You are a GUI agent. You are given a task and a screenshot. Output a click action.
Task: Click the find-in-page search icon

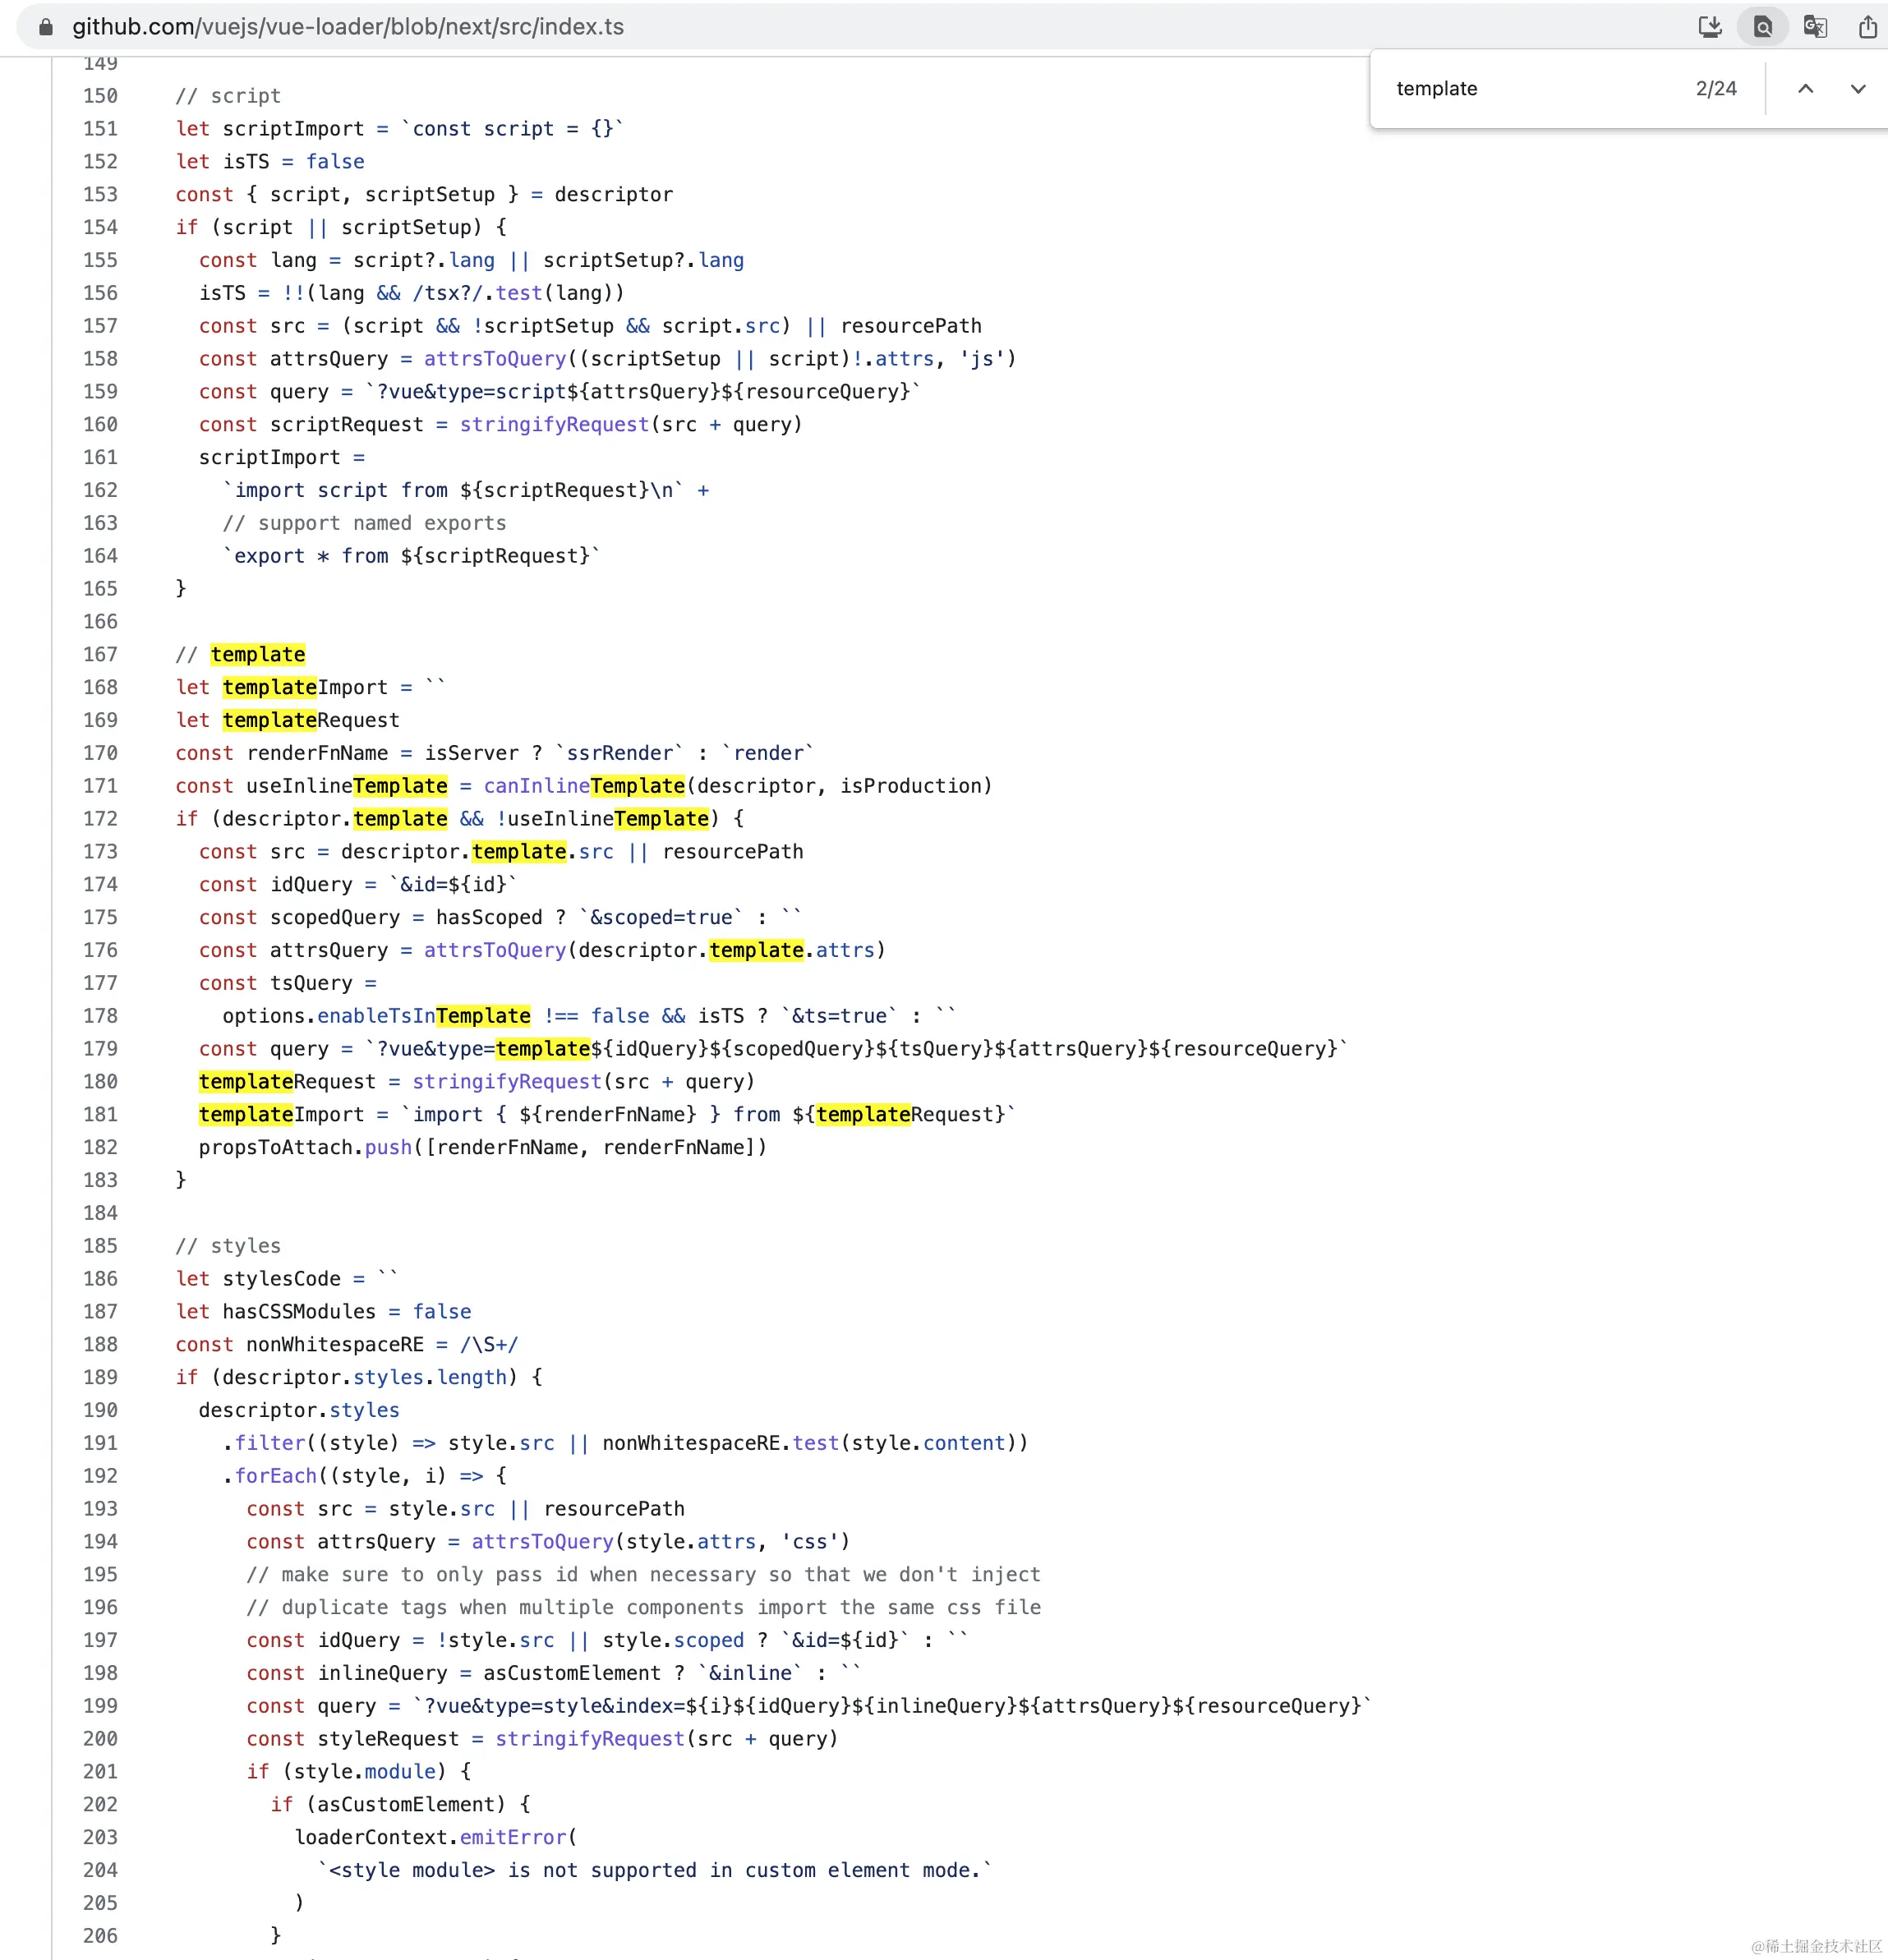(1763, 27)
